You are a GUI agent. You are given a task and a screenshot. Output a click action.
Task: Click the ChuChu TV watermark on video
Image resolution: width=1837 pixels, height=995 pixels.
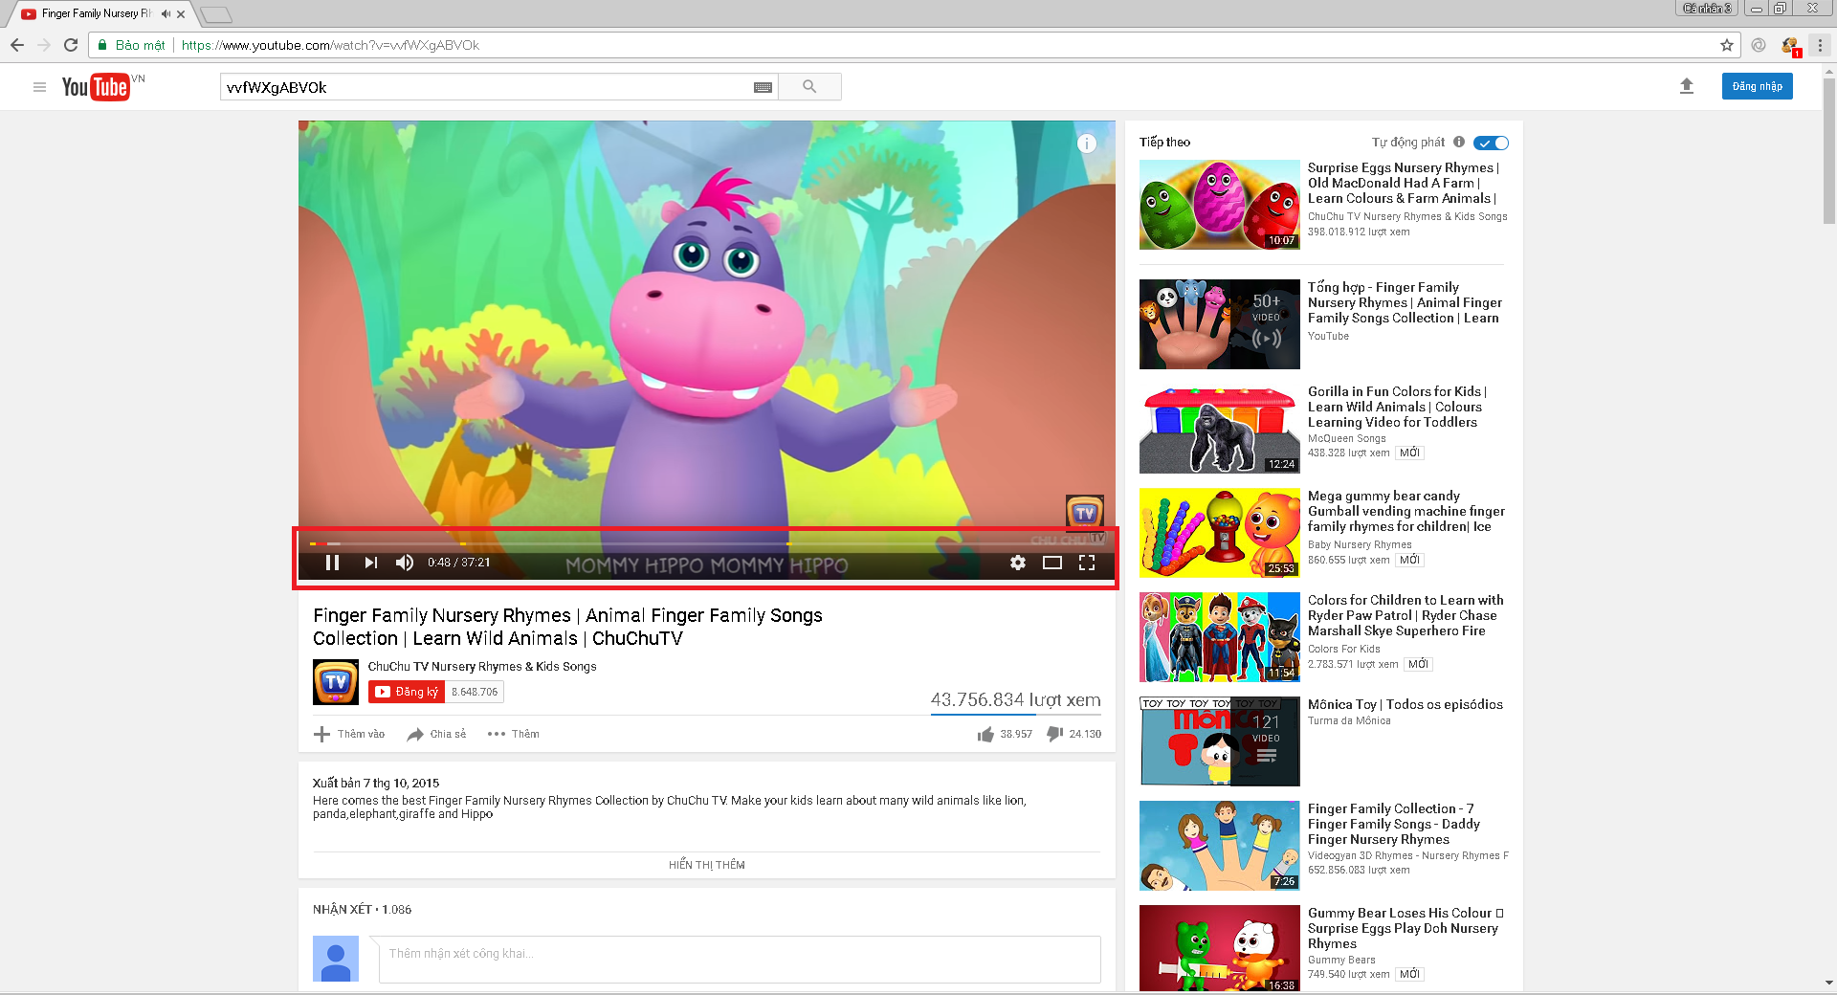coord(1085,514)
